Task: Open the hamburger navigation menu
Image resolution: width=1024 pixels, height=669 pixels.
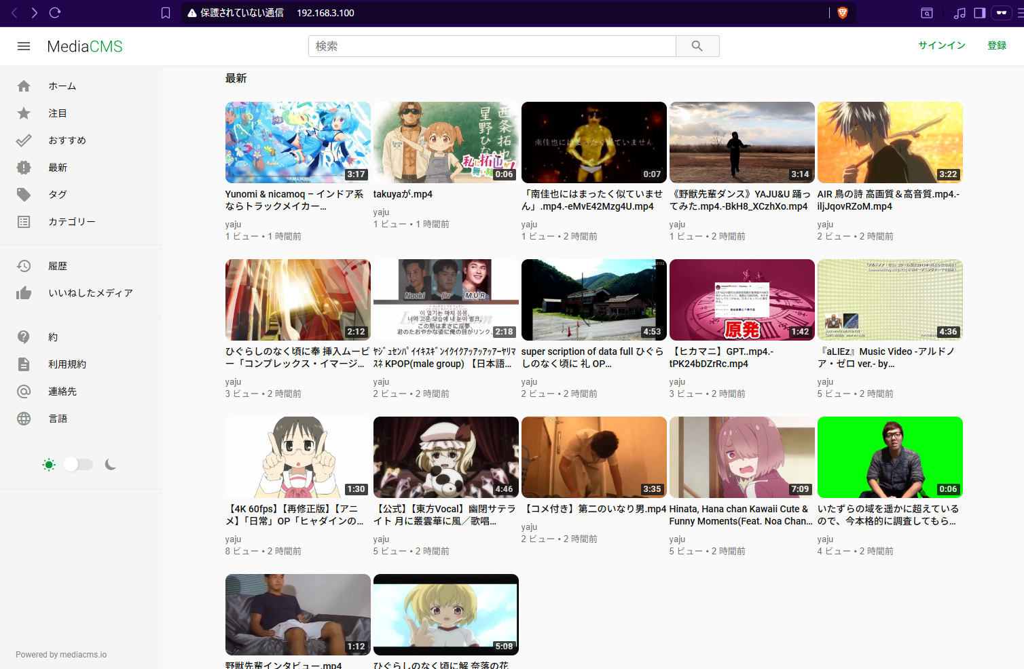Action: point(23,45)
